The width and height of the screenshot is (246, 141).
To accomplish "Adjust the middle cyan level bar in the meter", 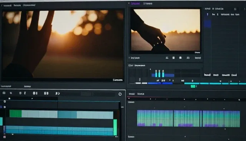I will pos(160,74).
